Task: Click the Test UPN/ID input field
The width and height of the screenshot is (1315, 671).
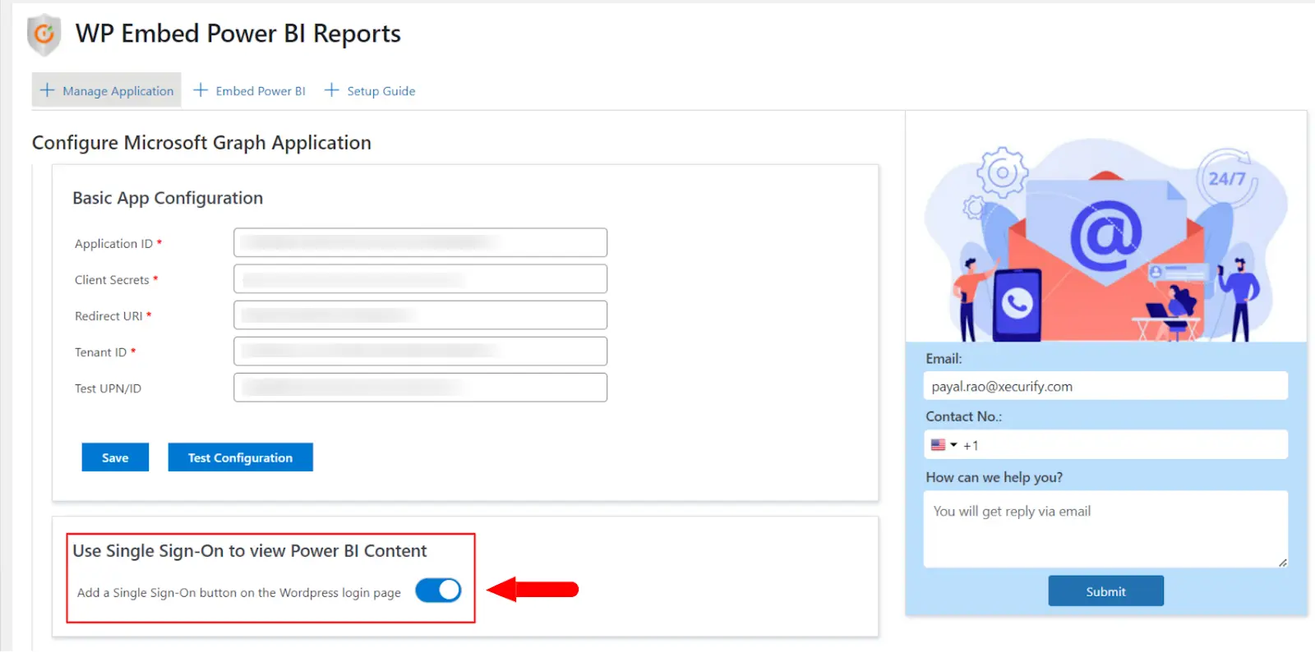Action: click(x=420, y=388)
